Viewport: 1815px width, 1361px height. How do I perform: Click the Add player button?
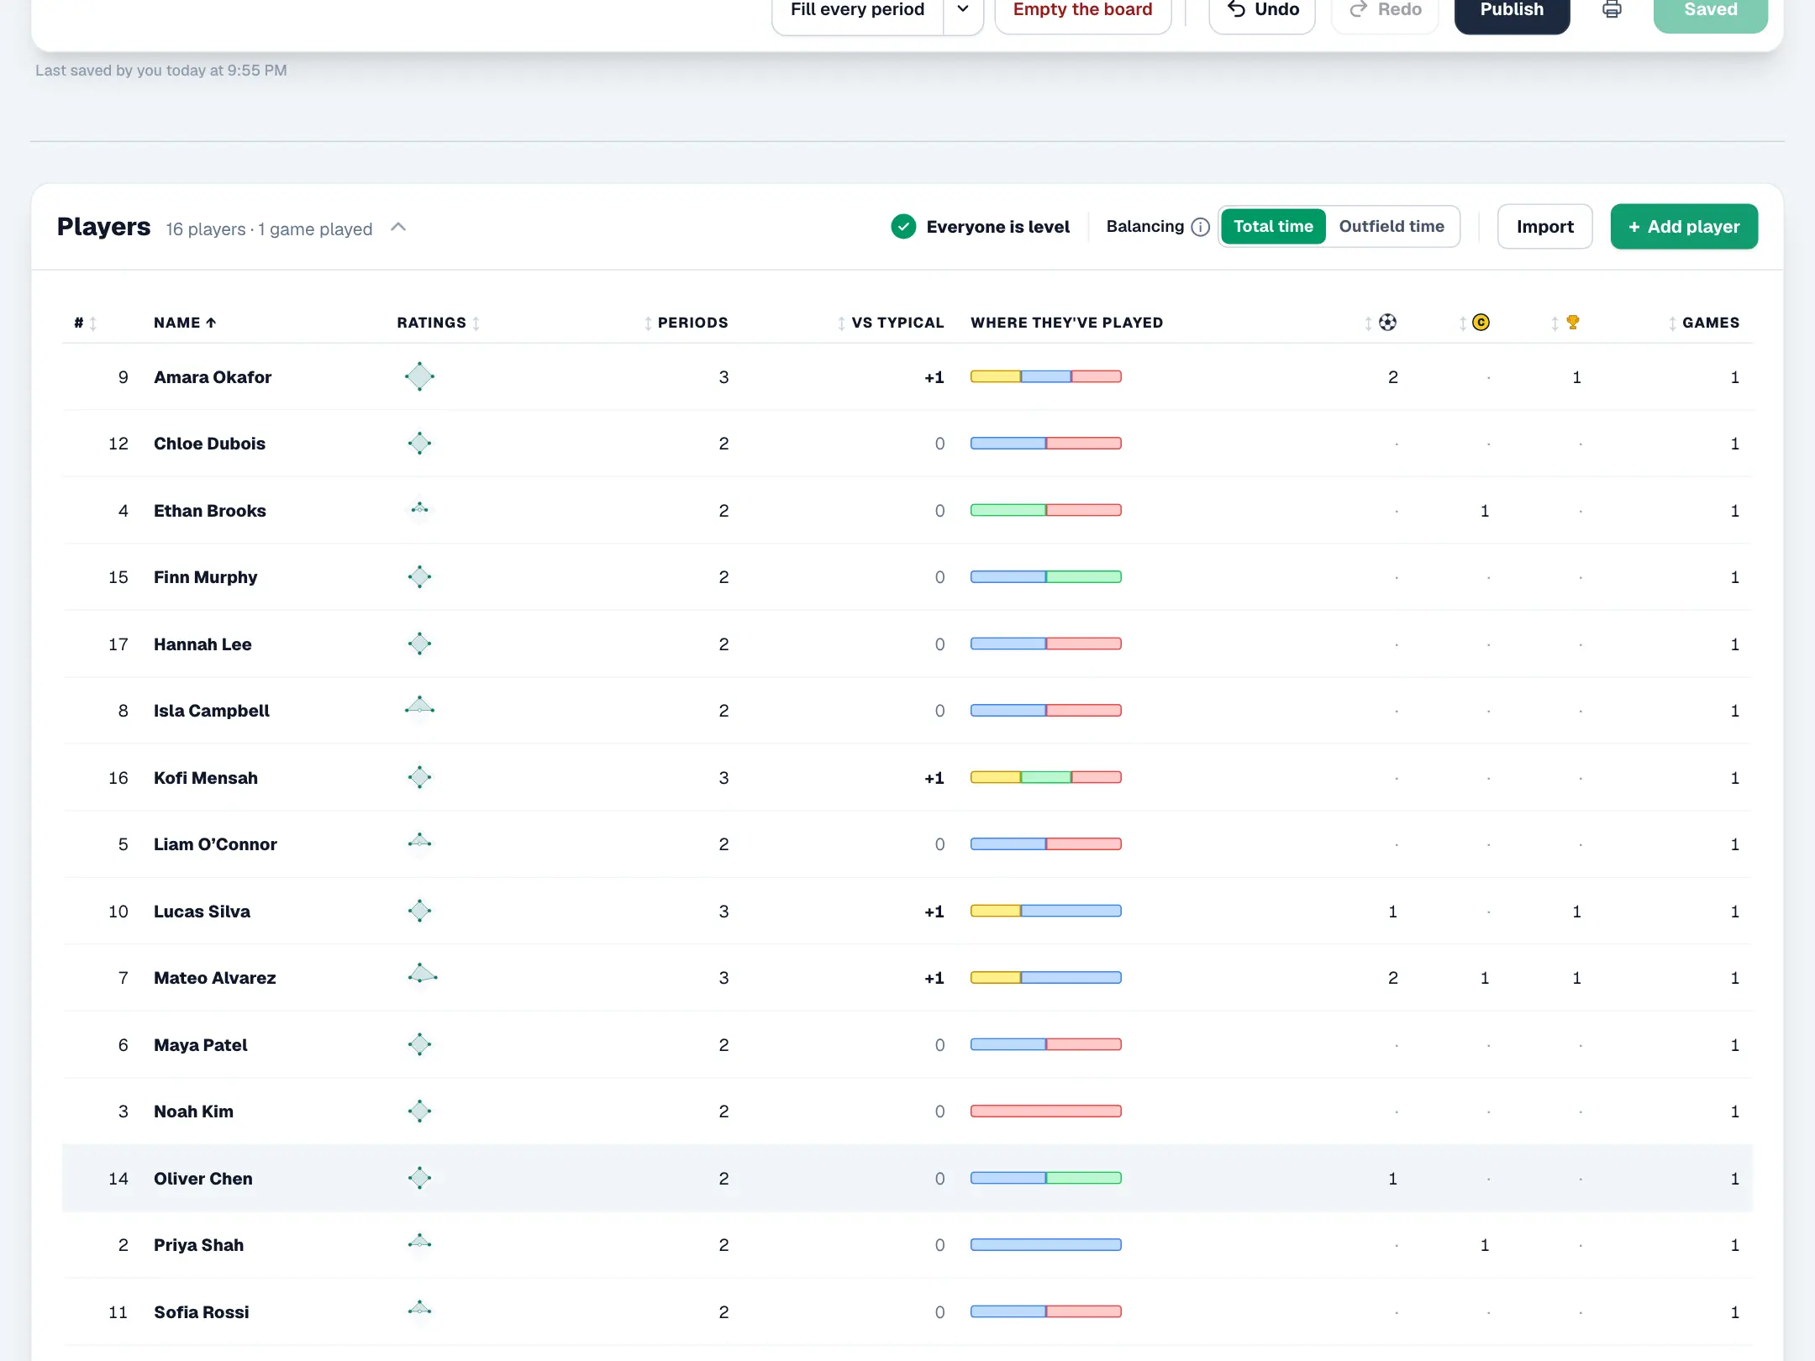click(x=1684, y=227)
